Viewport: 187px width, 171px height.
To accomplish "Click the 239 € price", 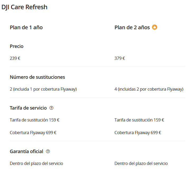I will (15, 58).
